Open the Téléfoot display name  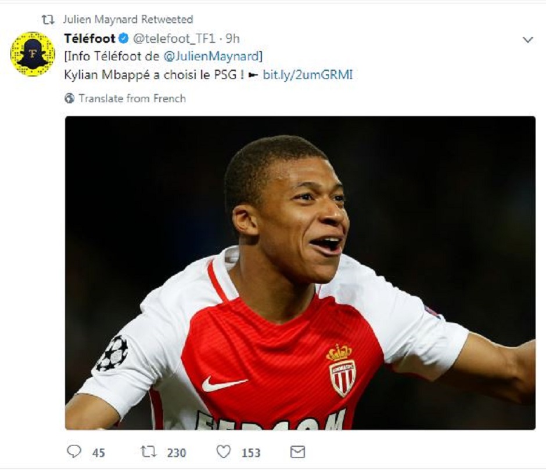89,39
